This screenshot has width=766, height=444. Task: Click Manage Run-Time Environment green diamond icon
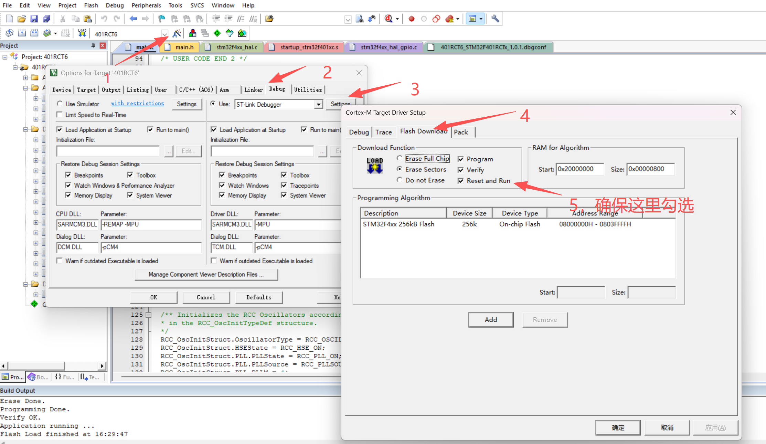(x=217, y=33)
